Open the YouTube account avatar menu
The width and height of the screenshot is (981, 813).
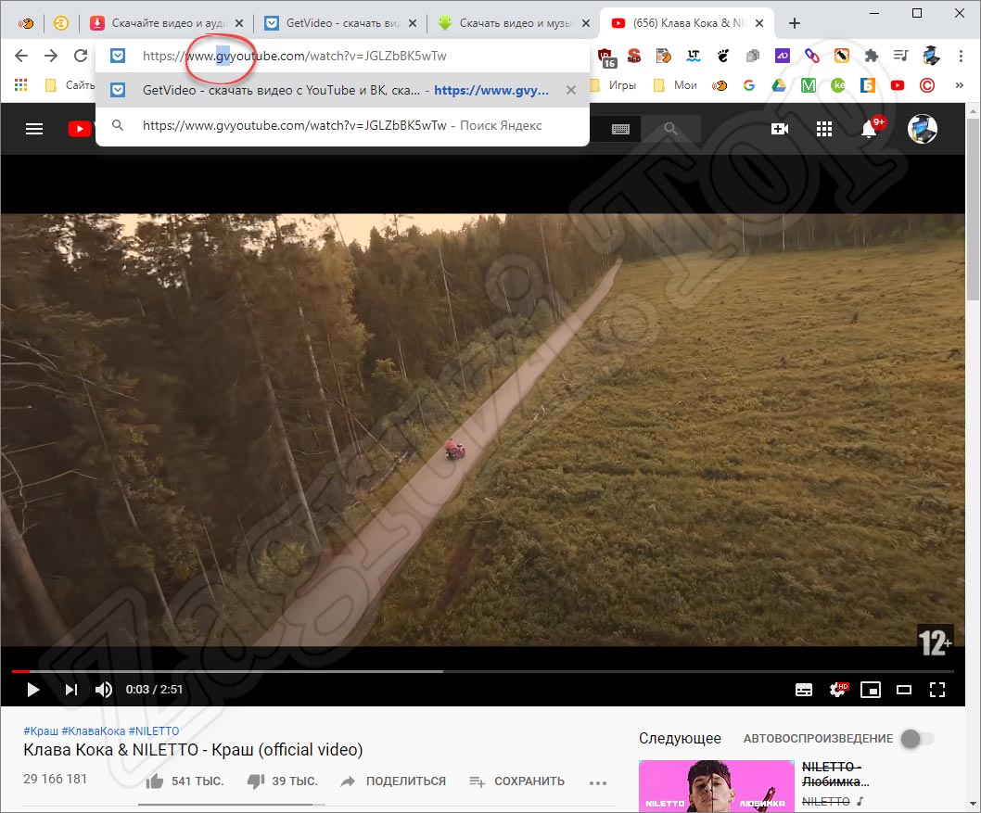point(923,129)
